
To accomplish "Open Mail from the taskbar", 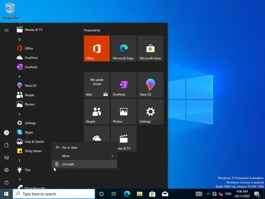I will pos(165,194).
